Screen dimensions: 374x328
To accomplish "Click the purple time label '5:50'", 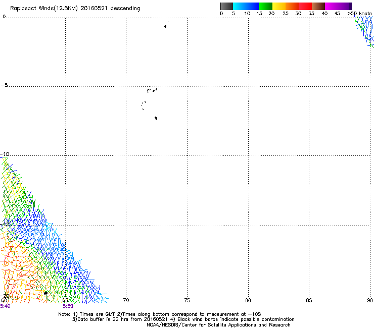I will (68, 306).
